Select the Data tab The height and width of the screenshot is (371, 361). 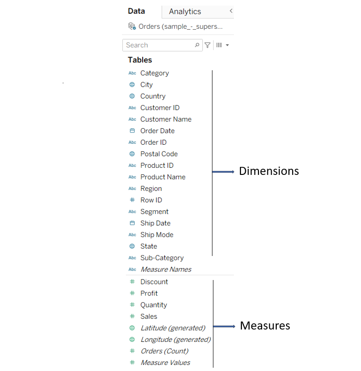(x=136, y=11)
